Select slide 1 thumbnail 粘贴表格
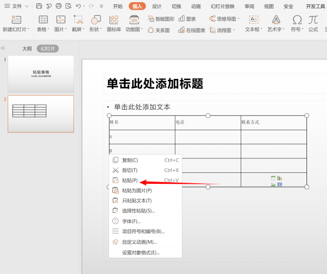Viewport: 327px width, 274px height. pos(41,74)
